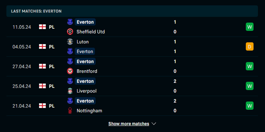The height and width of the screenshot is (132, 265).
Task: Click the orange D draw result badge
Action: point(249,47)
